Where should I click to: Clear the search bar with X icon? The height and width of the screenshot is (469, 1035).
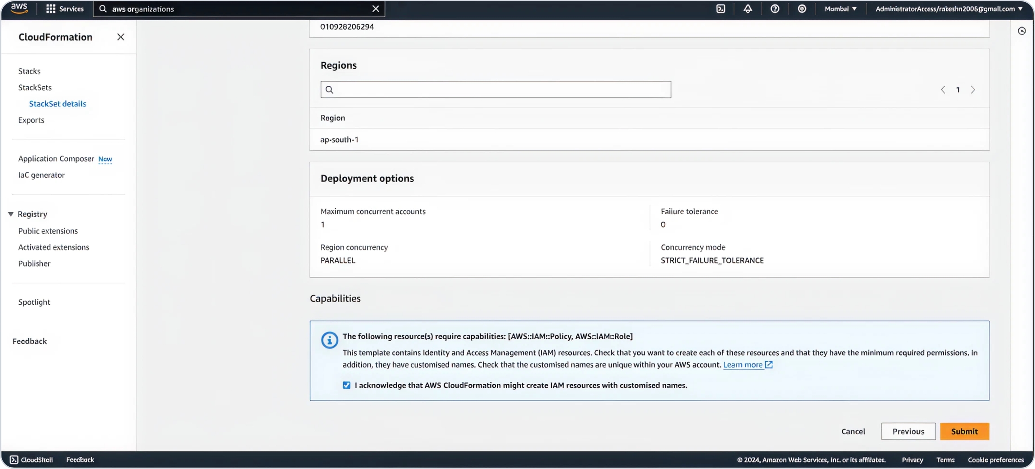(376, 9)
